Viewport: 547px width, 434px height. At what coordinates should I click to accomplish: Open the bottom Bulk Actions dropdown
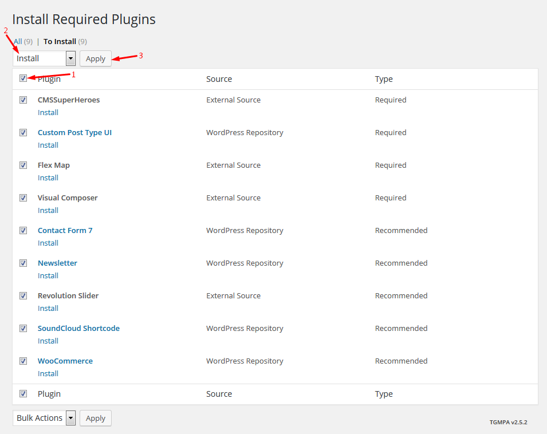pyautogui.click(x=44, y=418)
